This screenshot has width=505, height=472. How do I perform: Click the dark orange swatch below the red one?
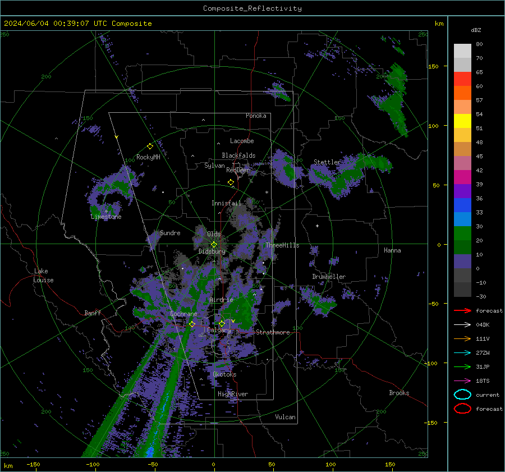point(462,93)
